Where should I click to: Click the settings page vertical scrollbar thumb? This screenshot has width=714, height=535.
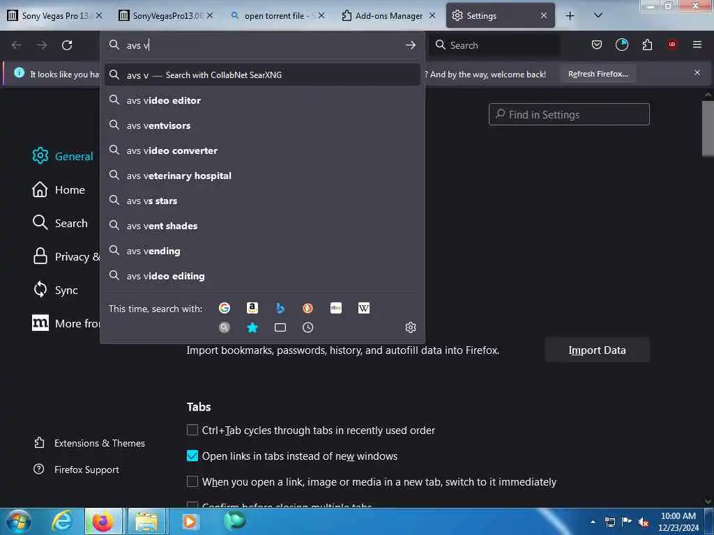click(x=708, y=129)
